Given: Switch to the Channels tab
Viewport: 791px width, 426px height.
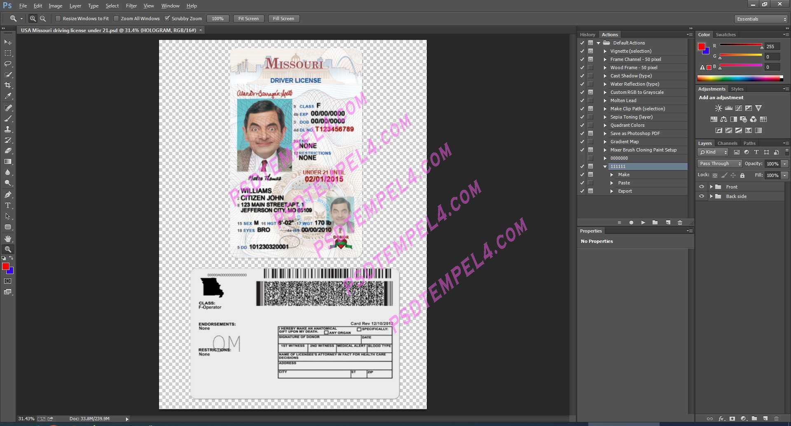Looking at the screenshot, I should pos(728,143).
